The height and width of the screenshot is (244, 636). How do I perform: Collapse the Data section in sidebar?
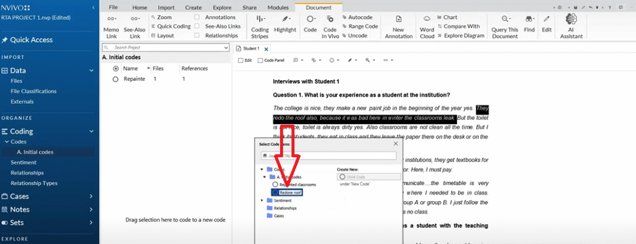(91, 71)
